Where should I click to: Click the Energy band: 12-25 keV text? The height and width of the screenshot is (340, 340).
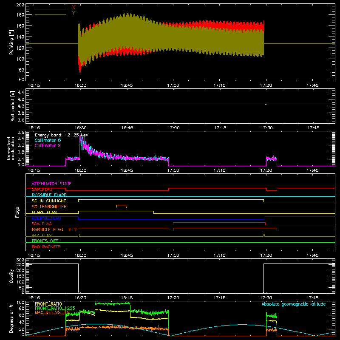pyautogui.click(x=62, y=135)
